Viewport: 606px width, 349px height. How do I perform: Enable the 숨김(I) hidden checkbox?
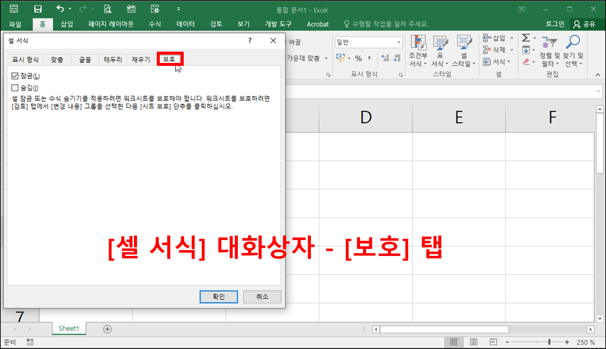15,88
